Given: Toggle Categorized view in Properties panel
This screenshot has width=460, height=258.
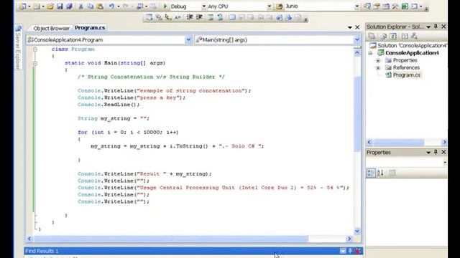Looking at the screenshot, I should [x=371, y=173].
